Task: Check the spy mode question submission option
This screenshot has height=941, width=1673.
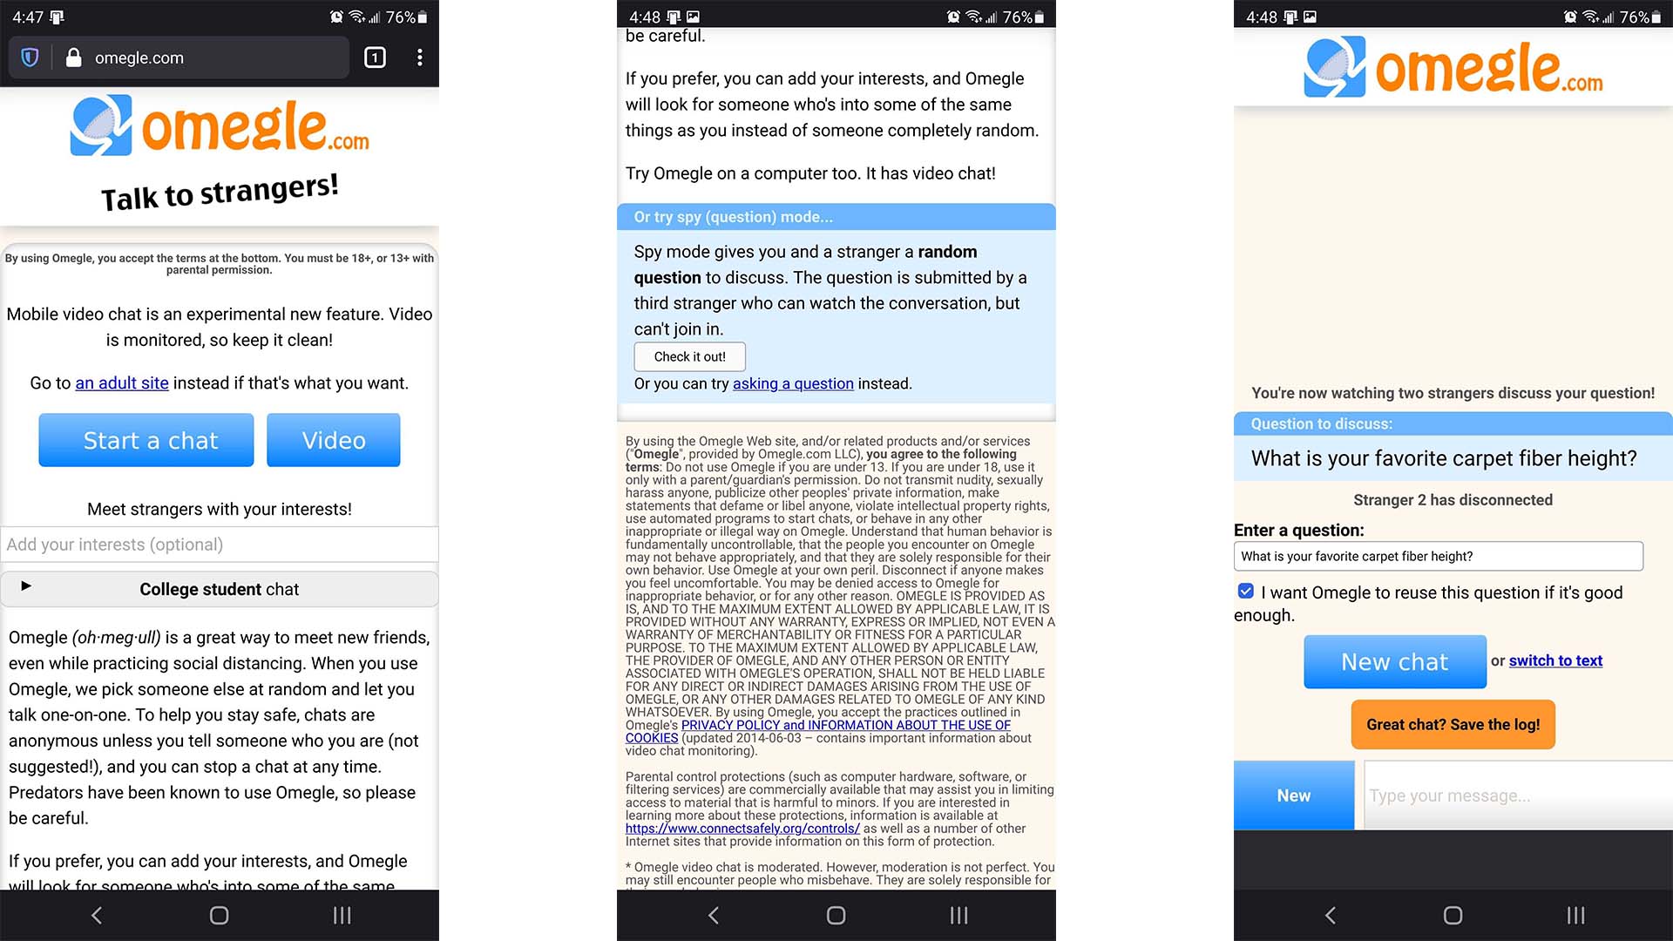Action: [794, 383]
